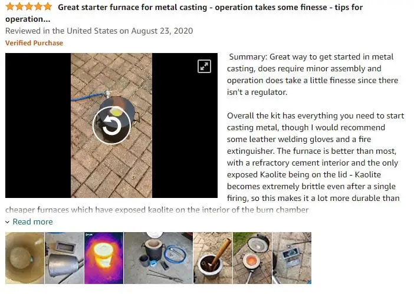Open the furnace kit contents thumbnail
414x294 pixels.
point(159,258)
